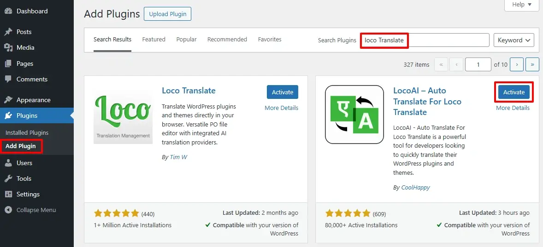Click the current page number field
Image resolution: width=543 pixels, height=247 pixels.
coord(478,64)
